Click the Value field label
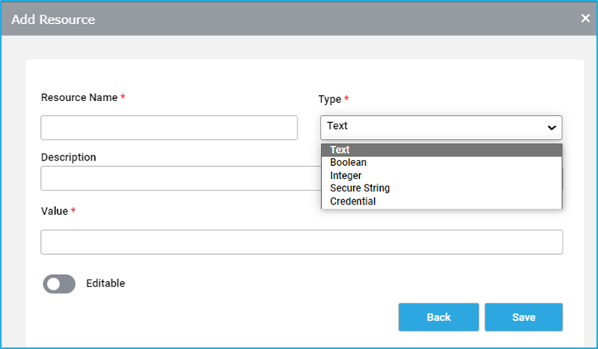Screen dimensions: 598x349 (x=55, y=211)
